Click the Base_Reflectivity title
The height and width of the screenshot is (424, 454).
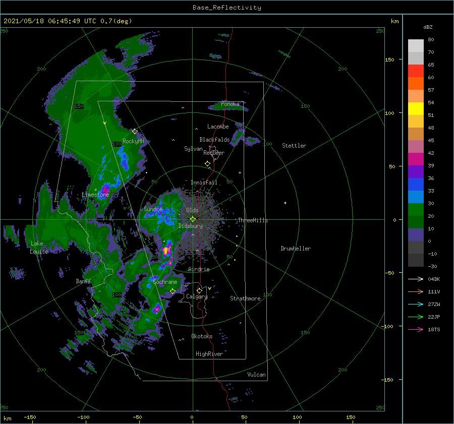pos(226,8)
